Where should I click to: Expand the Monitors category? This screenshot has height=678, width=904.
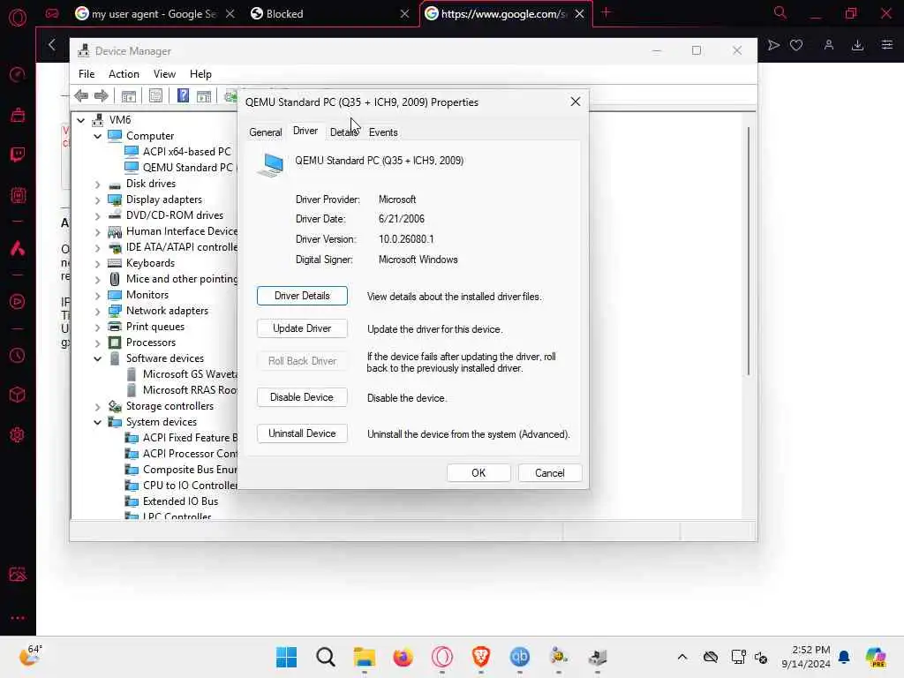[x=97, y=295]
